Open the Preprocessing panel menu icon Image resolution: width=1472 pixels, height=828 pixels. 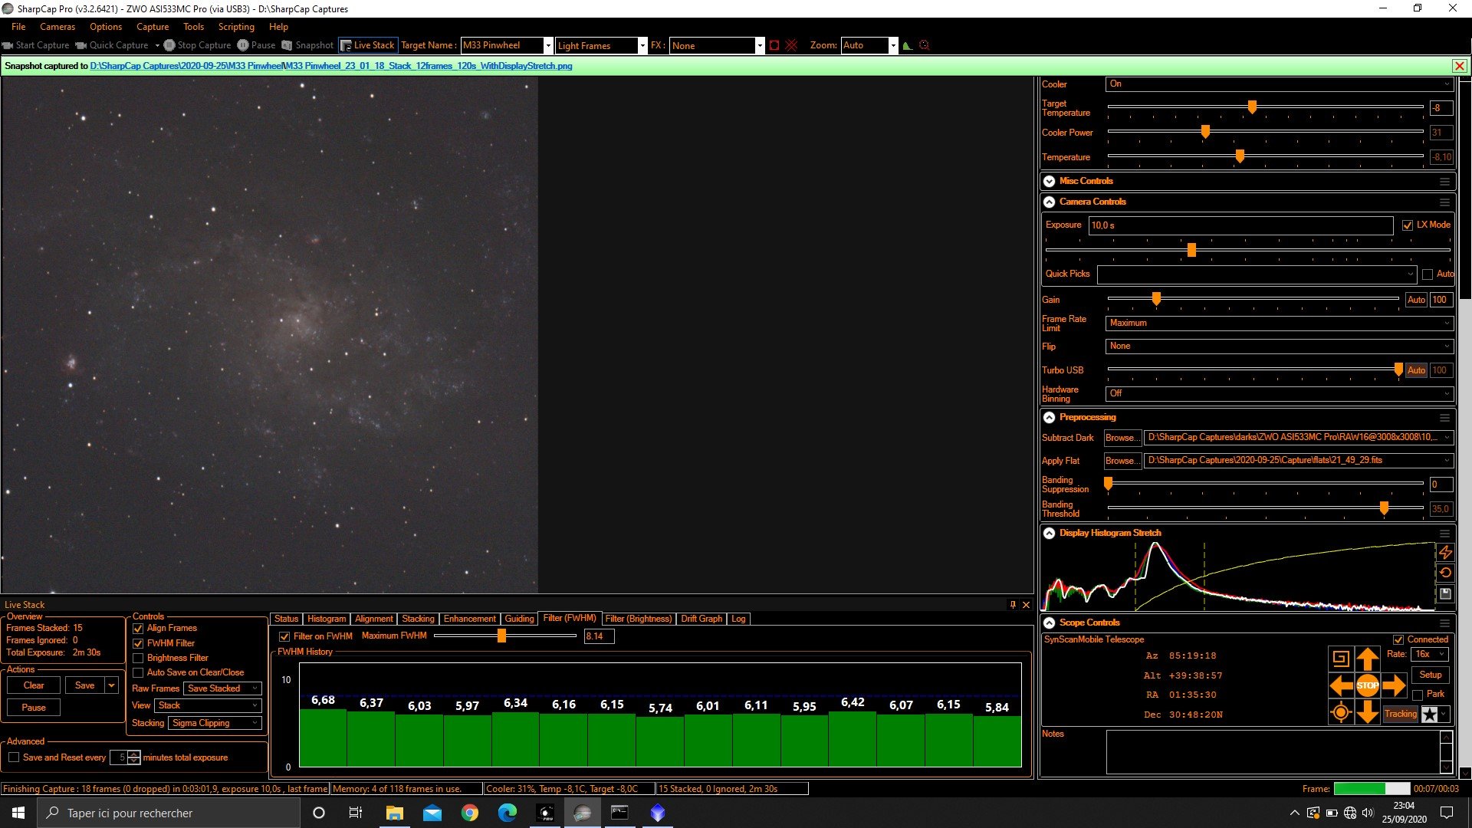point(1444,418)
